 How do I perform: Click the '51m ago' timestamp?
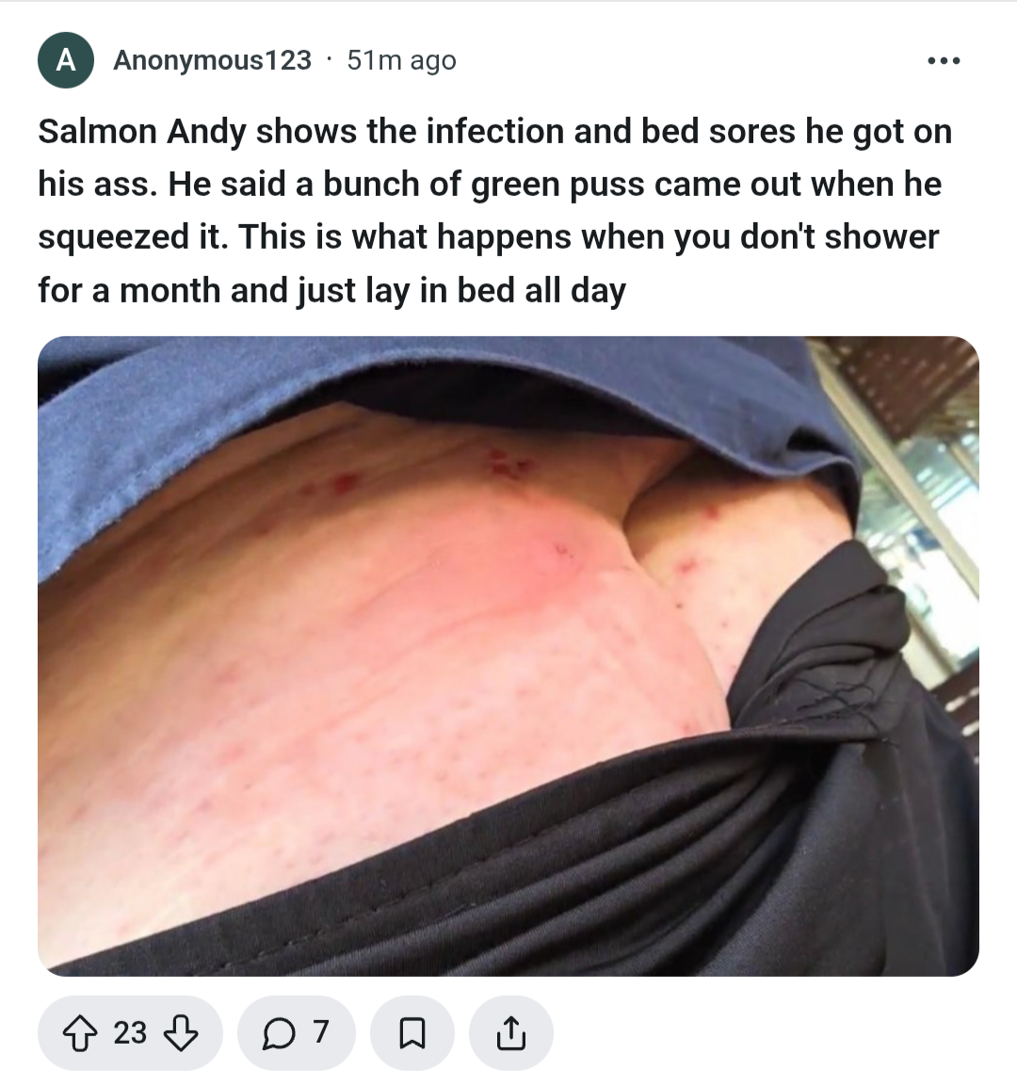click(x=401, y=60)
